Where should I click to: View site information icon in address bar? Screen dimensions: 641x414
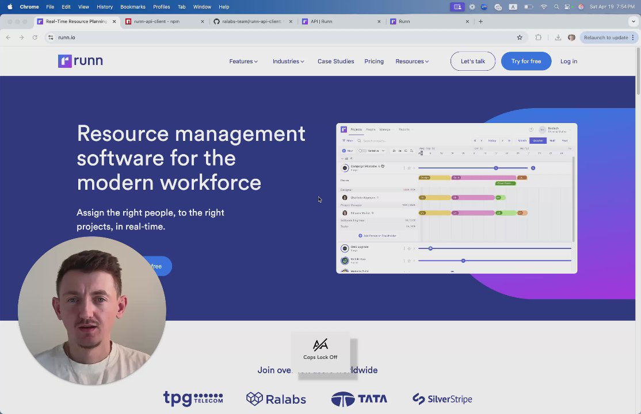click(51, 37)
